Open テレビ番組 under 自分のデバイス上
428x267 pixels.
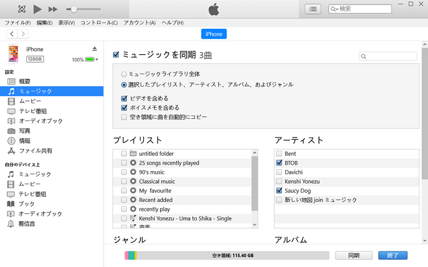51,194
